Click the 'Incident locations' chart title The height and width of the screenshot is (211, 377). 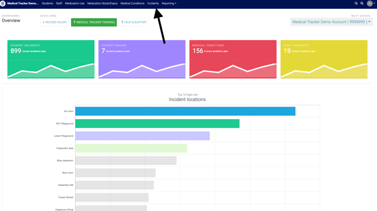coord(187,99)
